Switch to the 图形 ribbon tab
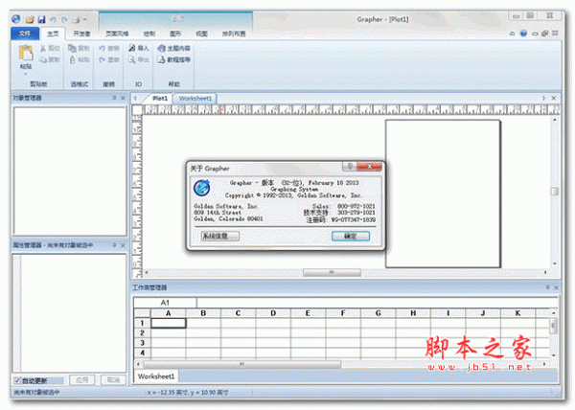 (x=175, y=34)
